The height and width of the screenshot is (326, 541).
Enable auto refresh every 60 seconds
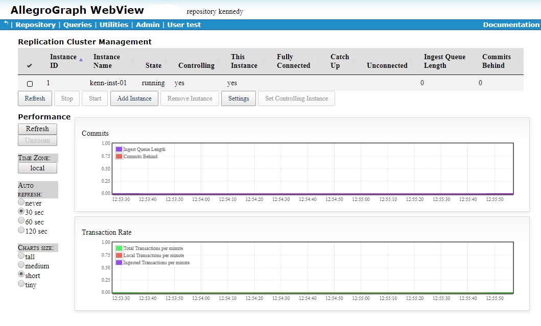tap(20, 221)
